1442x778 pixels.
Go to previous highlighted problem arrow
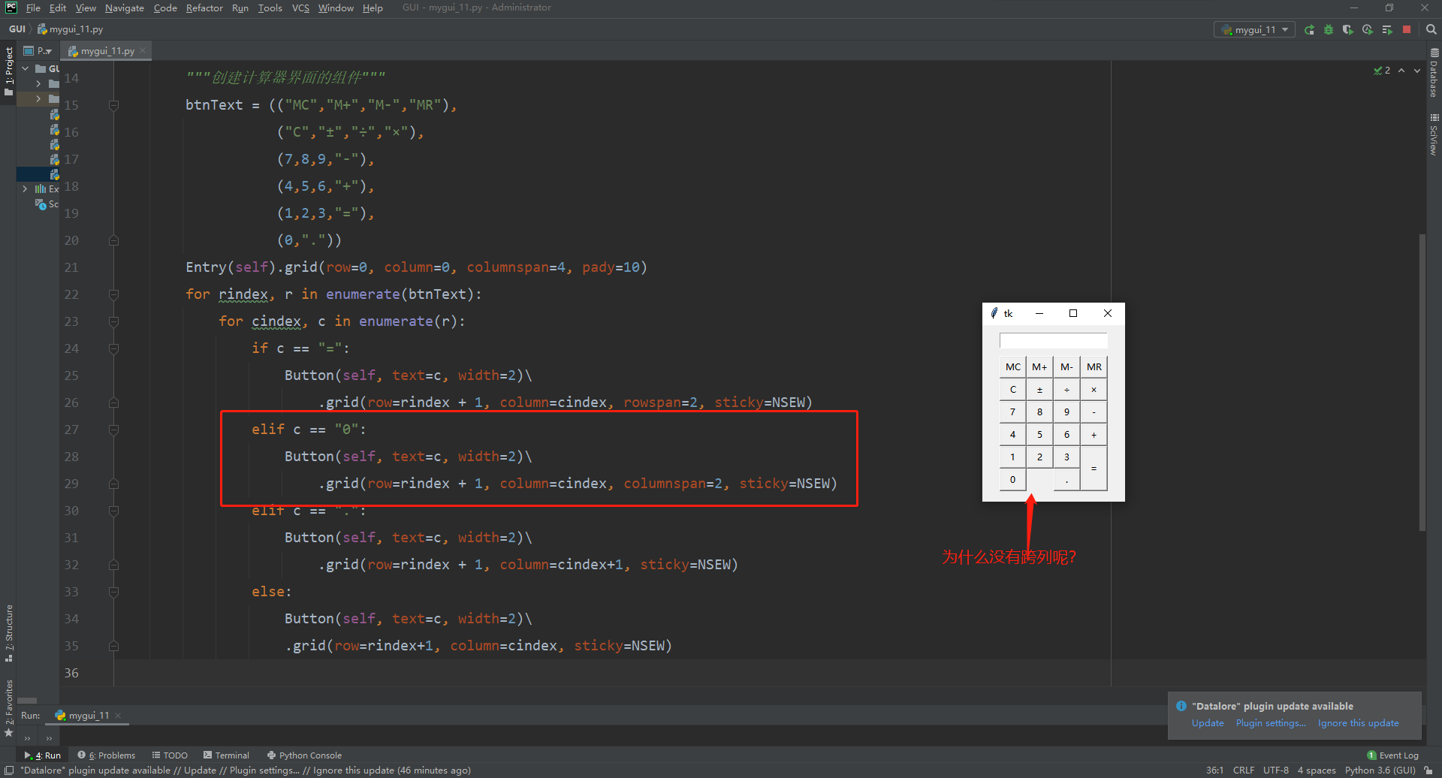1401,71
